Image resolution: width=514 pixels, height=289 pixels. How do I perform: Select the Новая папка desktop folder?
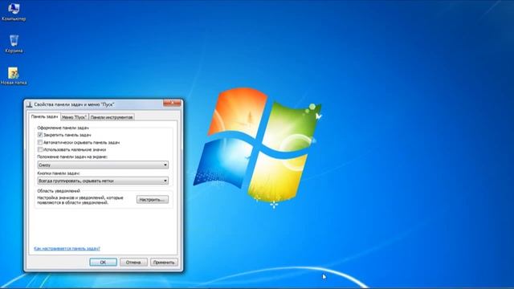14,75
